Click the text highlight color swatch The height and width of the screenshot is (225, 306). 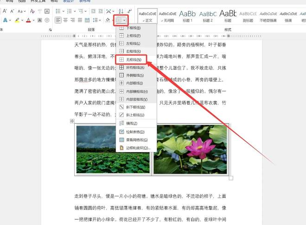(x=17, y=20)
